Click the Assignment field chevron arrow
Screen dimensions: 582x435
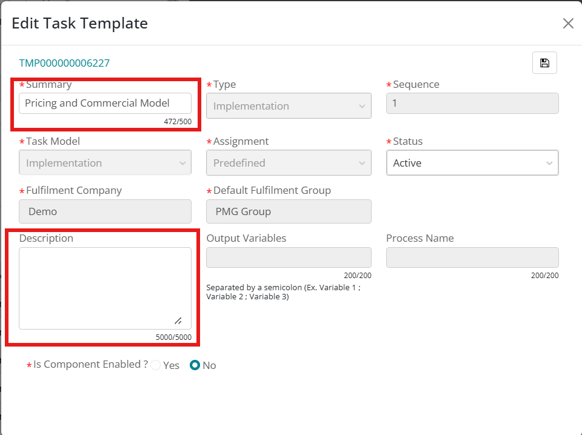pyautogui.click(x=362, y=164)
